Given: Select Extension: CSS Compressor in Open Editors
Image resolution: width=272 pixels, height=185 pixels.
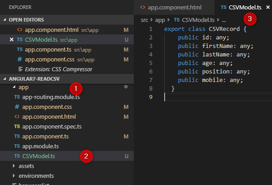Looking at the screenshot, I should [x=55, y=69].
